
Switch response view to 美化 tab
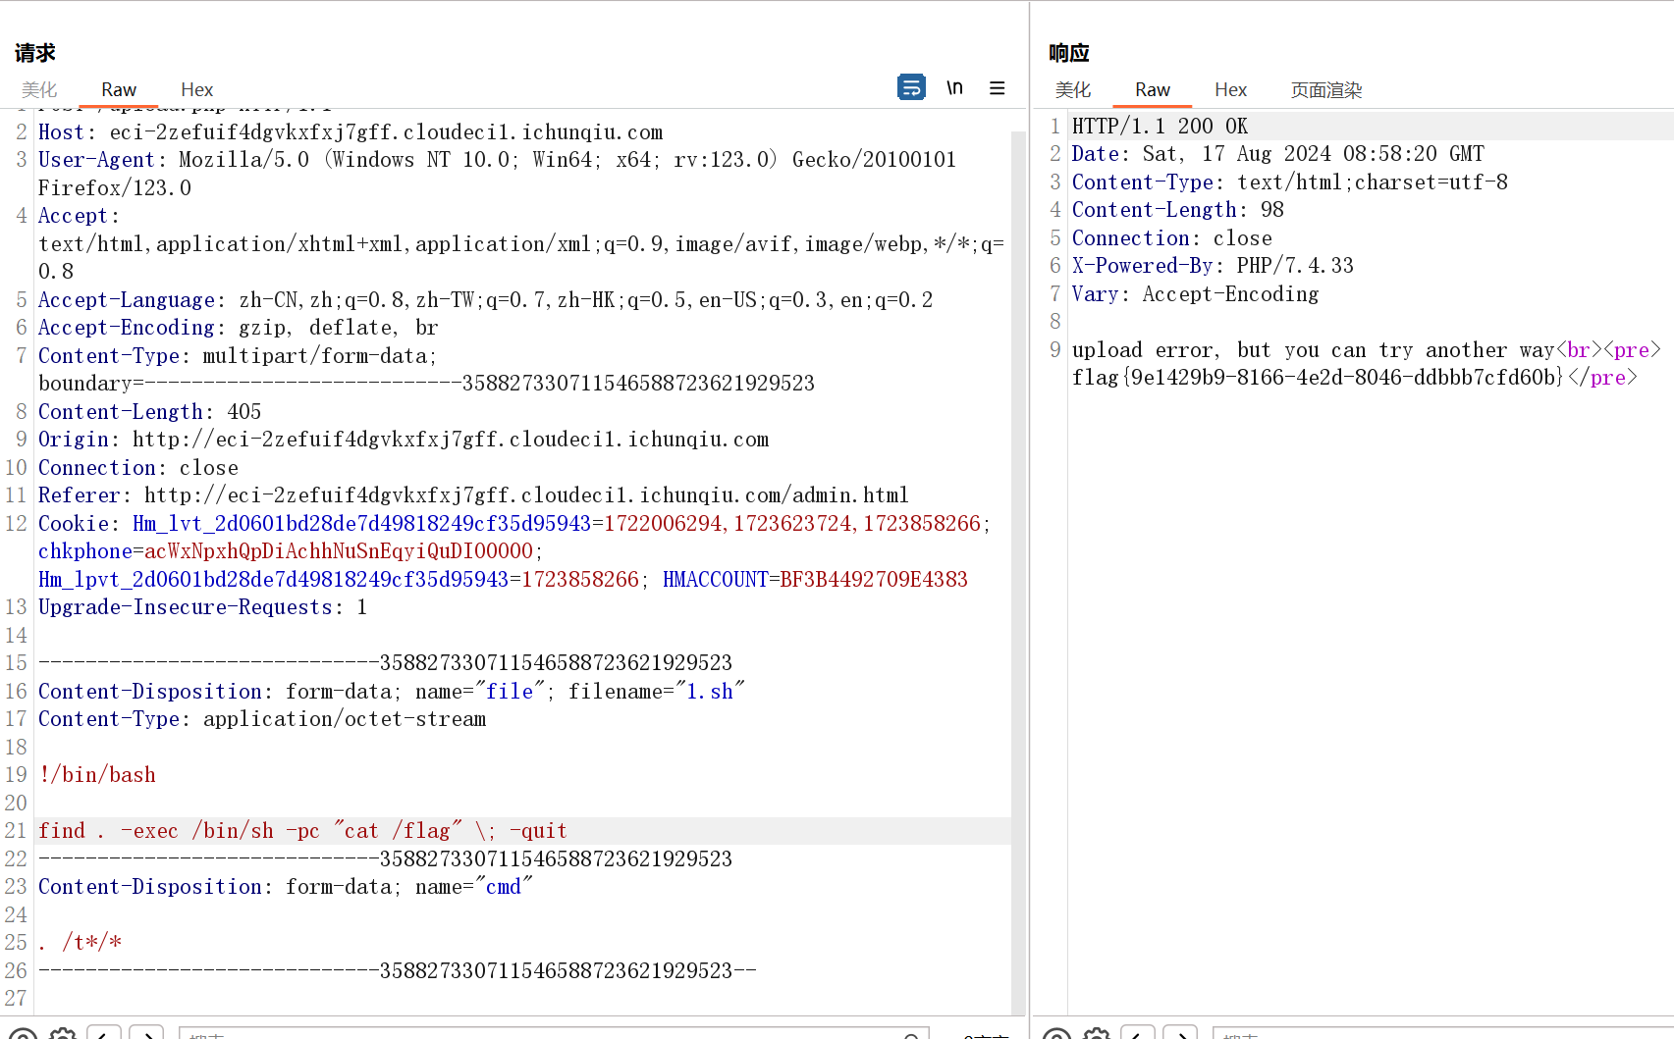point(1073,89)
